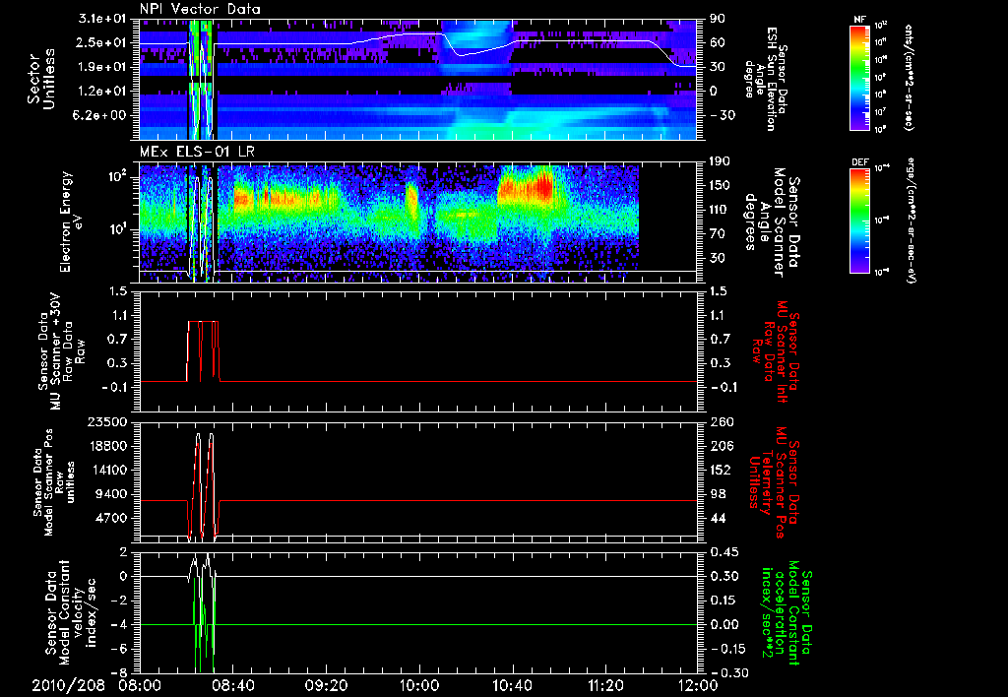Click the 6.2e+00 sector tick value
Viewport: 1008px width, 697px height.
point(99,116)
